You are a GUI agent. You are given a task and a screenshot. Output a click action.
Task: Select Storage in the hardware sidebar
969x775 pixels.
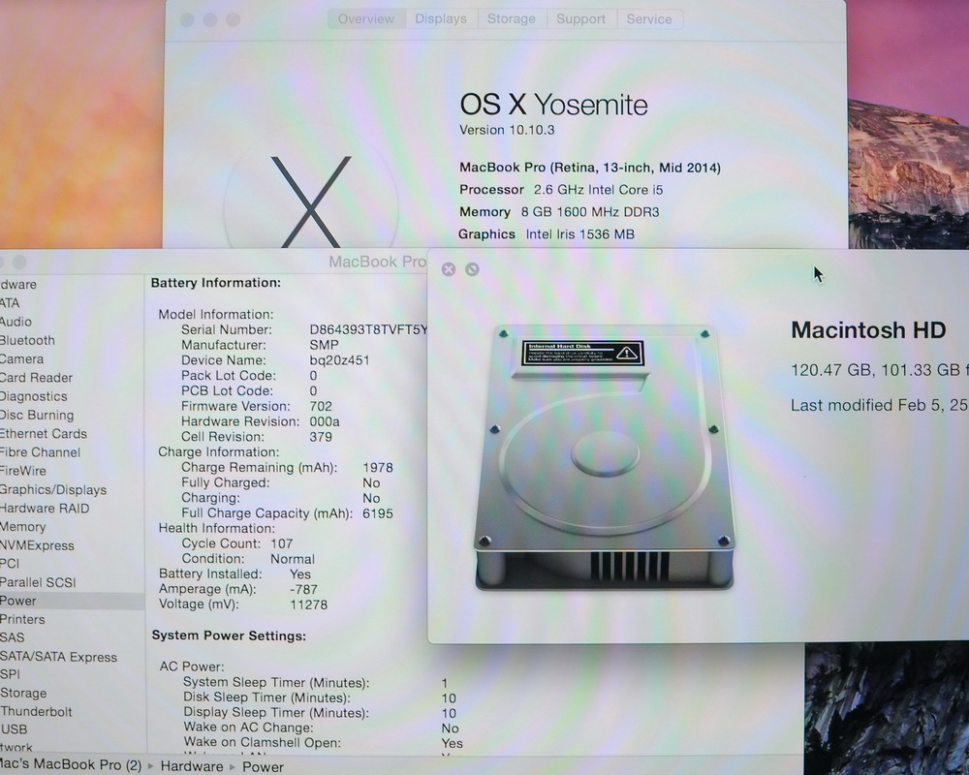23,693
